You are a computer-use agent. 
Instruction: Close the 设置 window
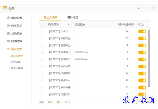coord(152,8)
